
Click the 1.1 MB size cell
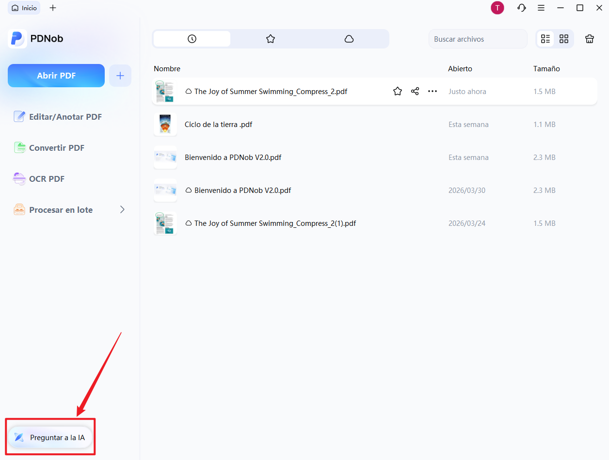pos(545,125)
